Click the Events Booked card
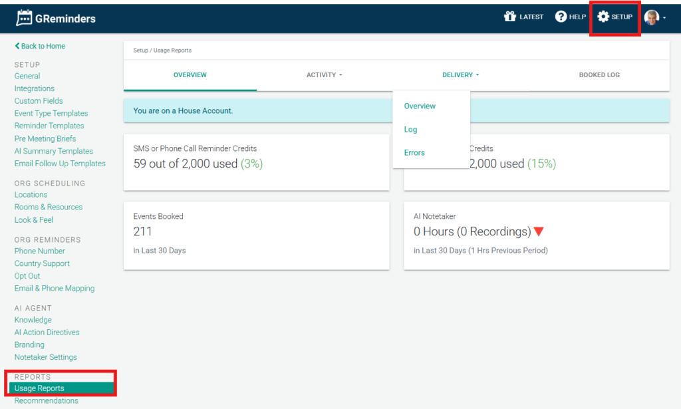This screenshot has width=681, height=409. (x=256, y=236)
